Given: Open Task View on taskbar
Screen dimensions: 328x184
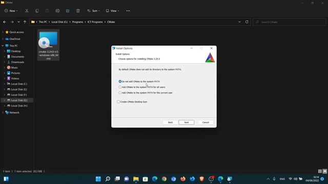Looking at the screenshot, I should 117,179.
